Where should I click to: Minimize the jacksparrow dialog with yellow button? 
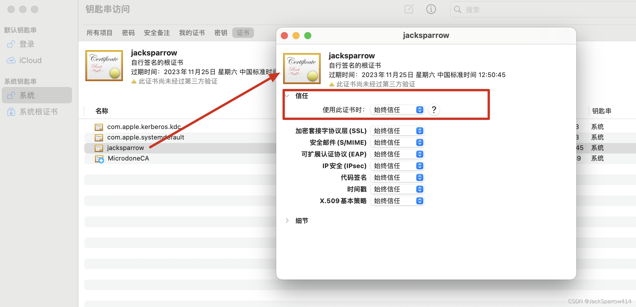click(296, 36)
